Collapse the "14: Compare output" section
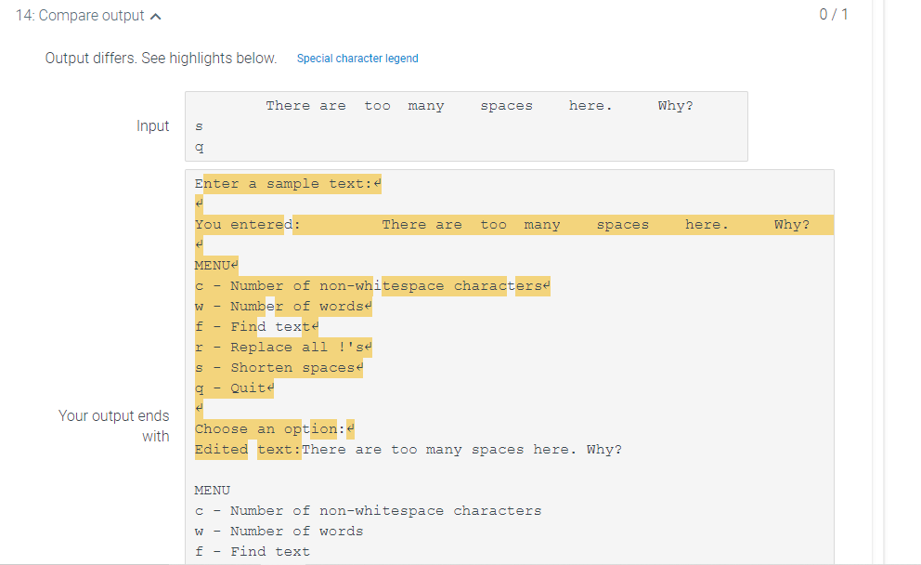921x565 pixels. click(156, 15)
